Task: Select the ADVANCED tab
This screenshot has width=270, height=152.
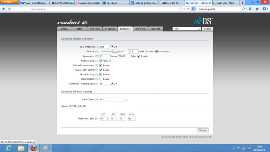Action: point(125,29)
